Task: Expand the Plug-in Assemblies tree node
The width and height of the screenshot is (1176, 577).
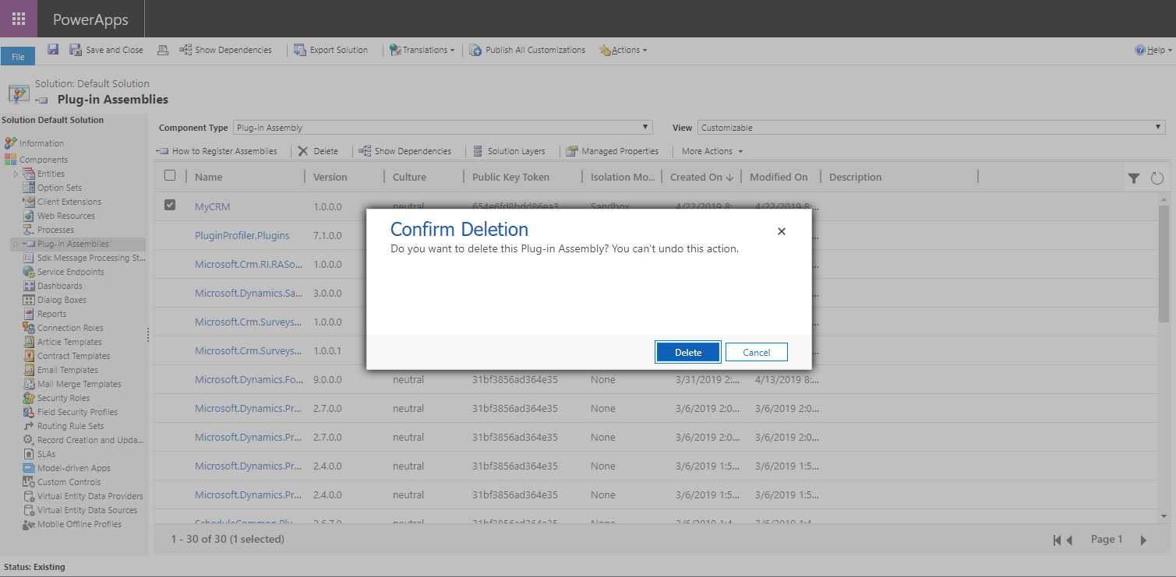Action: coord(16,244)
